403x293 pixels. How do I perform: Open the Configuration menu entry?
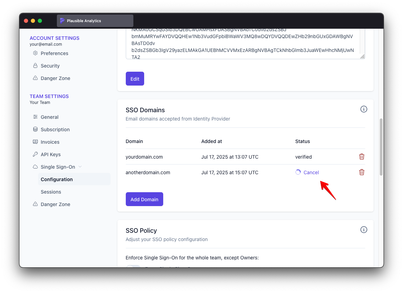pyautogui.click(x=57, y=179)
